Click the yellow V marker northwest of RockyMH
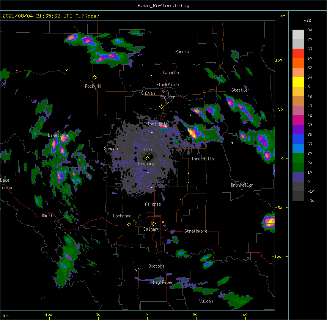 click(x=66, y=70)
